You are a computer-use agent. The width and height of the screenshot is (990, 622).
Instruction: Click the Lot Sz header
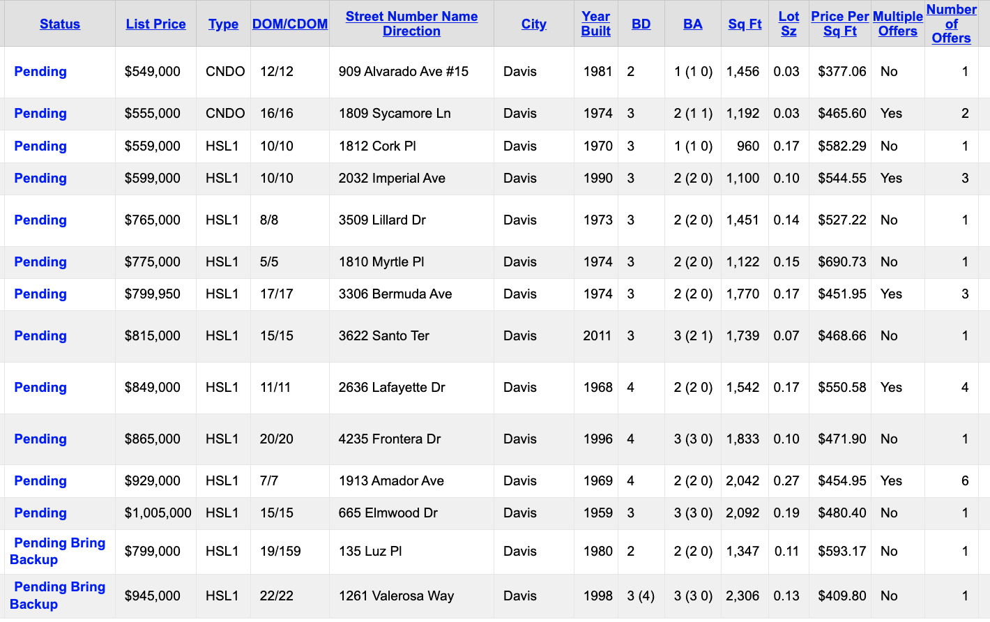point(789,24)
